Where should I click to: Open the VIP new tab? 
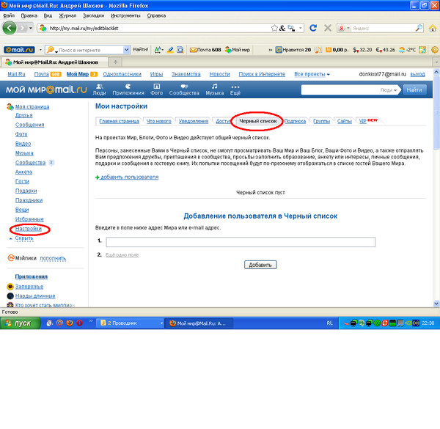point(368,121)
